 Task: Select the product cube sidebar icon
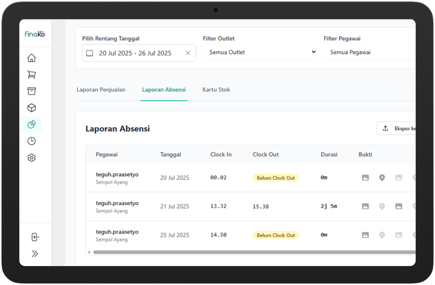coord(32,108)
